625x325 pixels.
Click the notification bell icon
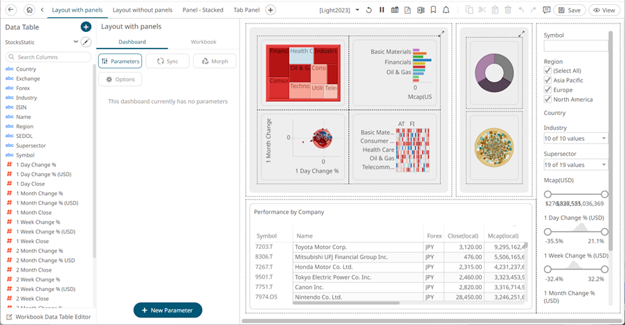point(446,10)
